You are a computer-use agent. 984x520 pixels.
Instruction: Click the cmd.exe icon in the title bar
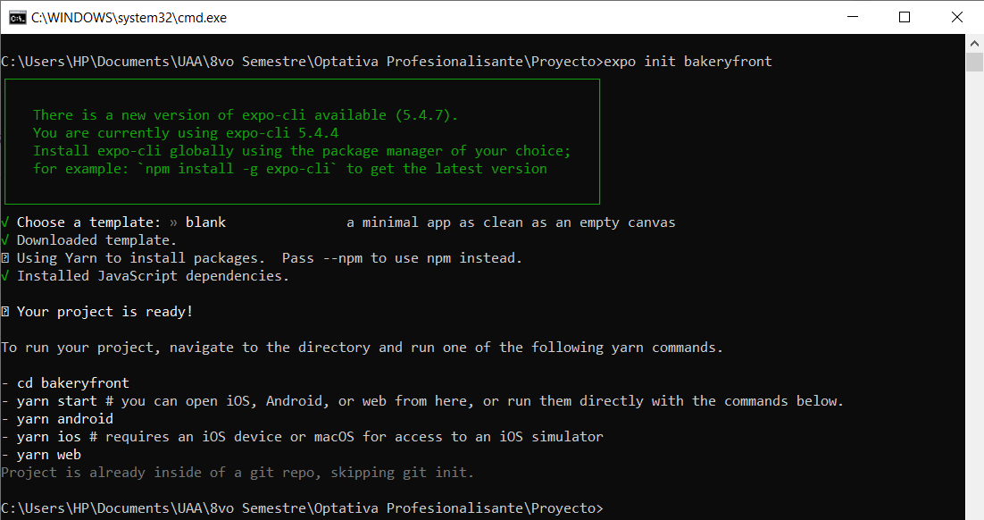pyautogui.click(x=17, y=17)
